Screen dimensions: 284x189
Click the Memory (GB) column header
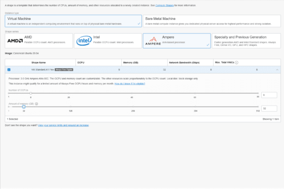click(131, 63)
